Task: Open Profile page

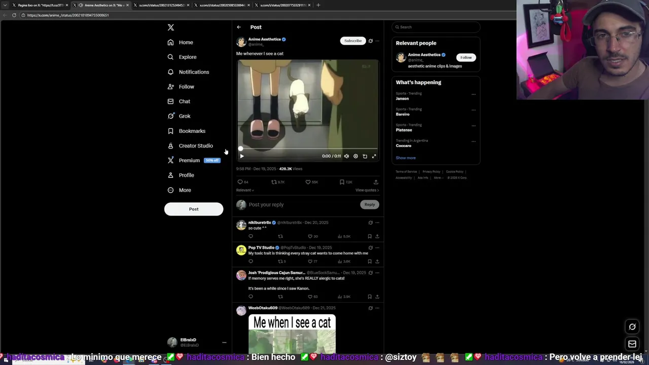Action: pos(181,175)
